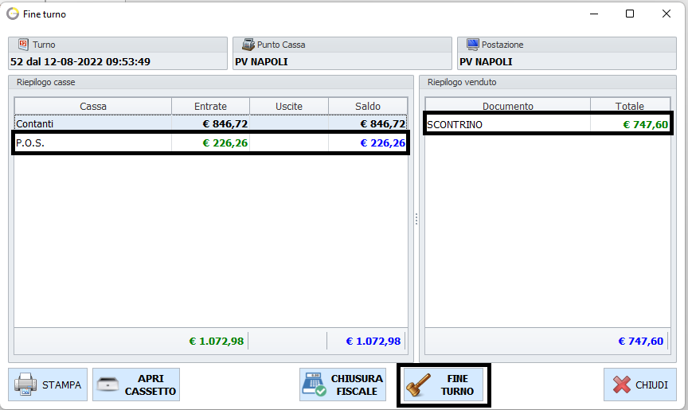
Task: Click the splitter handle between summary panels
Action: pos(416,220)
